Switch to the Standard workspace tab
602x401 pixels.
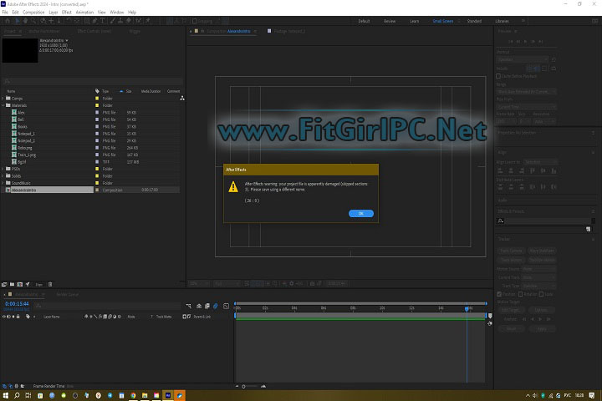coord(474,20)
